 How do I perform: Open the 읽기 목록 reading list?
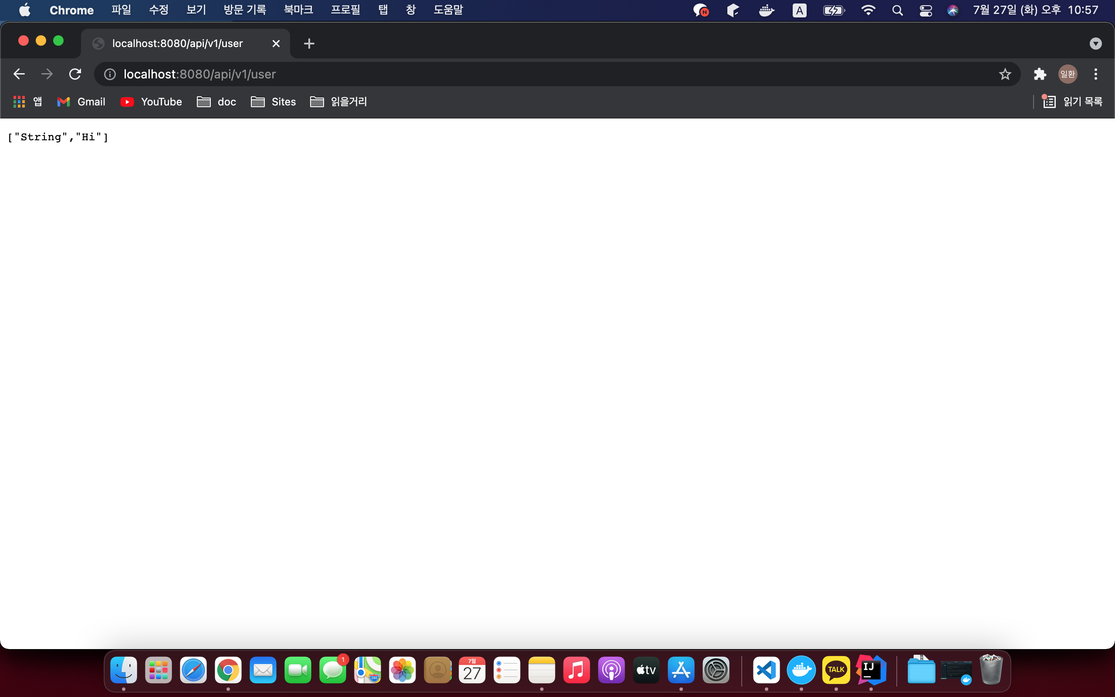pyautogui.click(x=1073, y=102)
